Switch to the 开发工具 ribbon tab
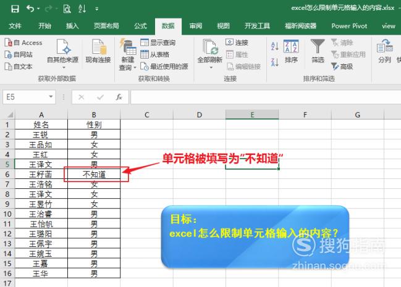The width and height of the screenshot is (401, 287). (257, 26)
